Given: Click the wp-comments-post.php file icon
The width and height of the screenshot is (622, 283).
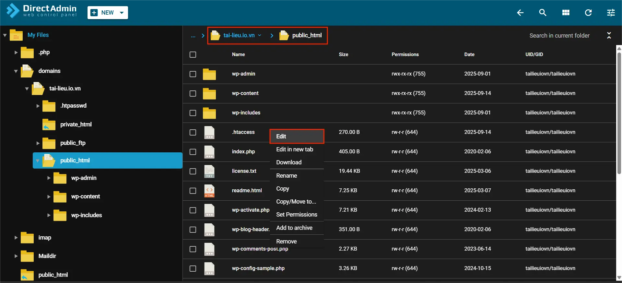Looking at the screenshot, I should [209, 249].
